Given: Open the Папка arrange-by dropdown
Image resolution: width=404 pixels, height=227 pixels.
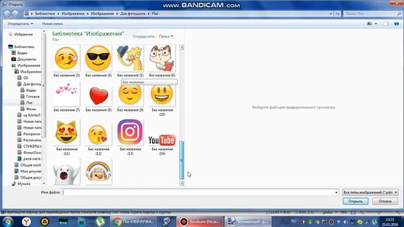Looking at the screenshot, I should (x=165, y=37).
